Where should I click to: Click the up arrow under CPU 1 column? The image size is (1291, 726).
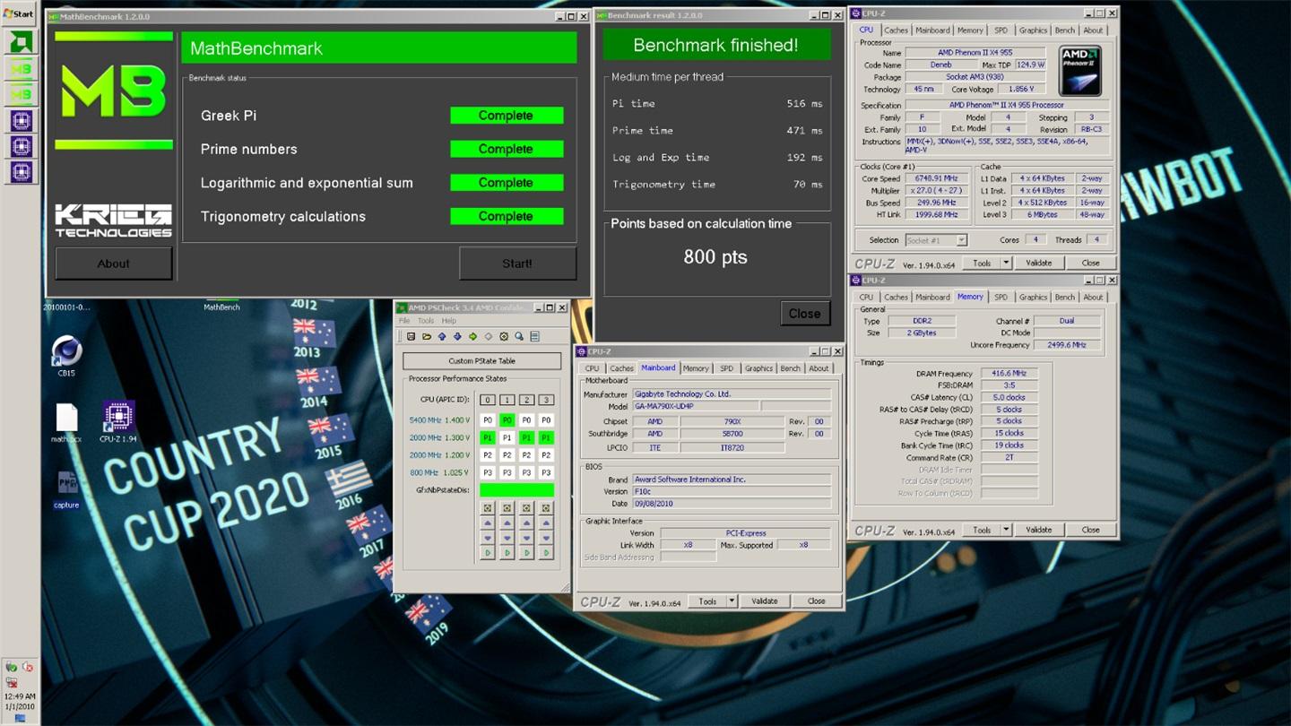coord(507,523)
